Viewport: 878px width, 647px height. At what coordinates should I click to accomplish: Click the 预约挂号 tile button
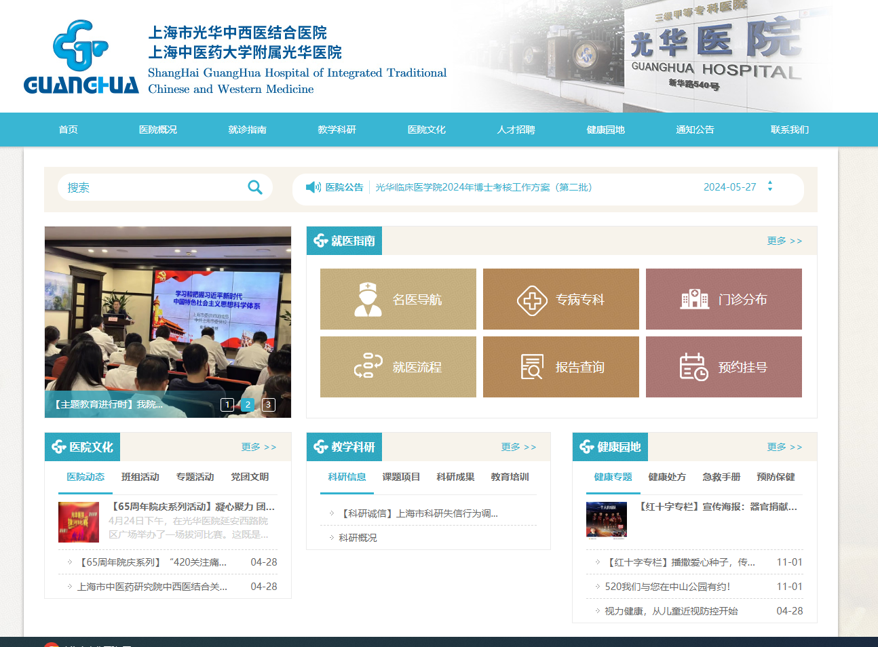(x=724, y=367)
